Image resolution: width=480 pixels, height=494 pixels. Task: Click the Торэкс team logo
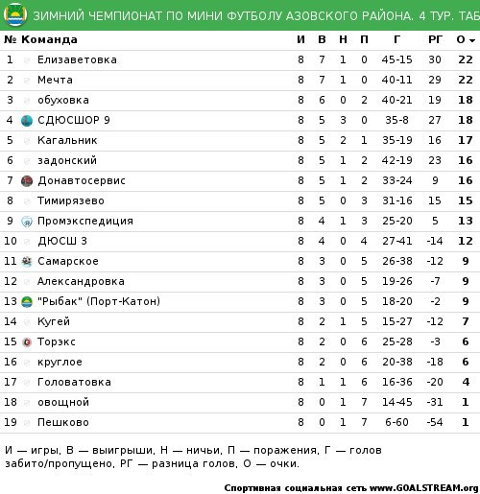click(x=27, y=342)
